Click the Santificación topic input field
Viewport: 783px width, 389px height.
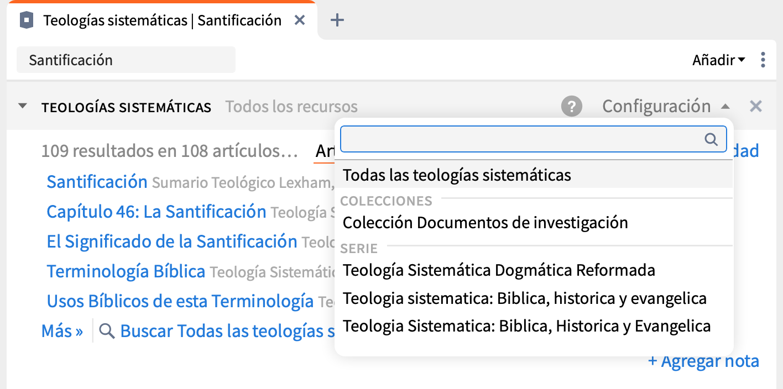coord(126,60)
